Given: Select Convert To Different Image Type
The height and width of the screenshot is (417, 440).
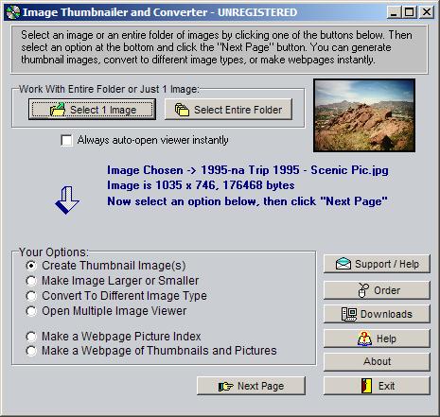Looking at the screenshot, I should [x=31, y=296].
